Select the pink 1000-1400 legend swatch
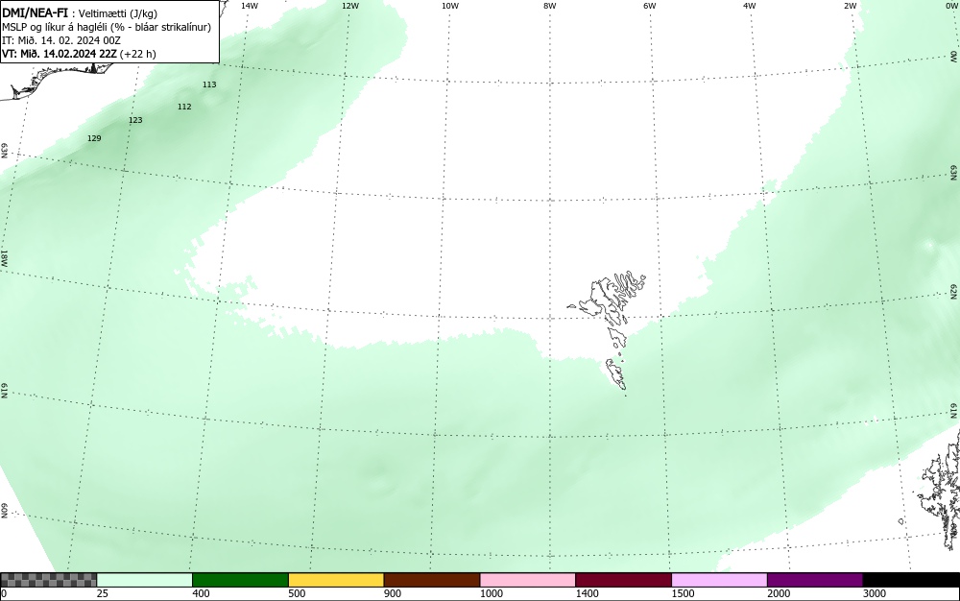This screenshot has width=960, height=601. tap(528, 580)
